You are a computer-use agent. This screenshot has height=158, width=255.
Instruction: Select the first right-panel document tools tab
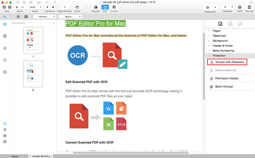(x=220, y=24)
